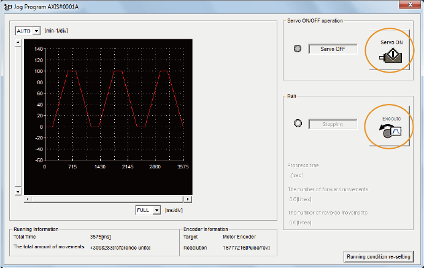Click the Stopping status field

(332, 124)
